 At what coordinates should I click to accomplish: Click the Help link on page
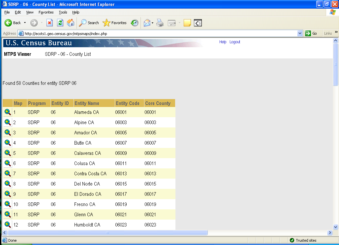223,42
